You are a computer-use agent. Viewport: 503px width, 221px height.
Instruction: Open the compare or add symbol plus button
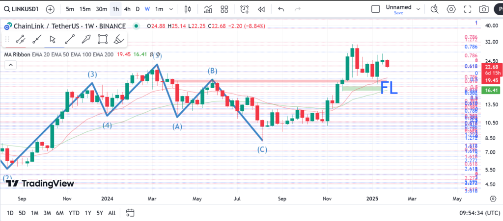point(50,9)
